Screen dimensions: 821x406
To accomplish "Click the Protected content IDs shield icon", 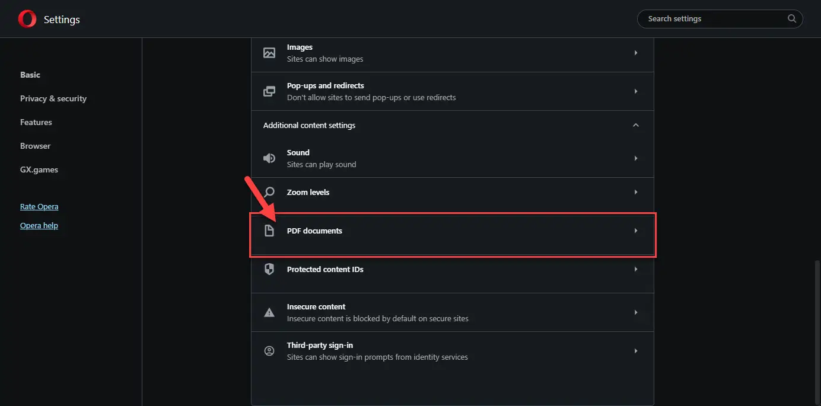I will (269, 269).
